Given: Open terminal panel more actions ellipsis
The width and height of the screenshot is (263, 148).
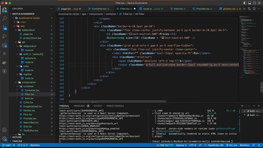Looking at the screenshot, I should click(249, 106).
